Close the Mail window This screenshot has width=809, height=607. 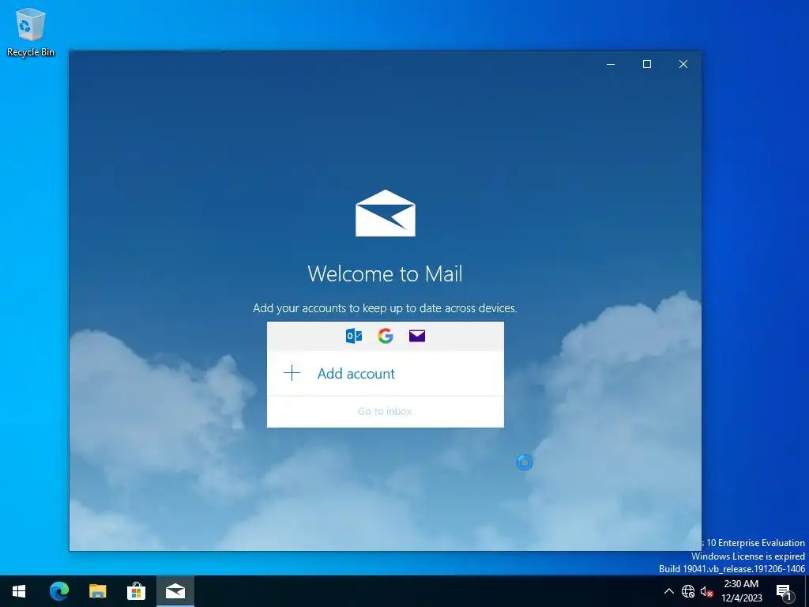coord(683,64)
